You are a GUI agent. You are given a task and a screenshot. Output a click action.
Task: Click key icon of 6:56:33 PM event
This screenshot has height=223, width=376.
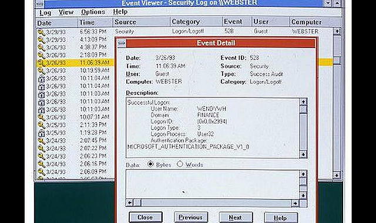[41, 32]
